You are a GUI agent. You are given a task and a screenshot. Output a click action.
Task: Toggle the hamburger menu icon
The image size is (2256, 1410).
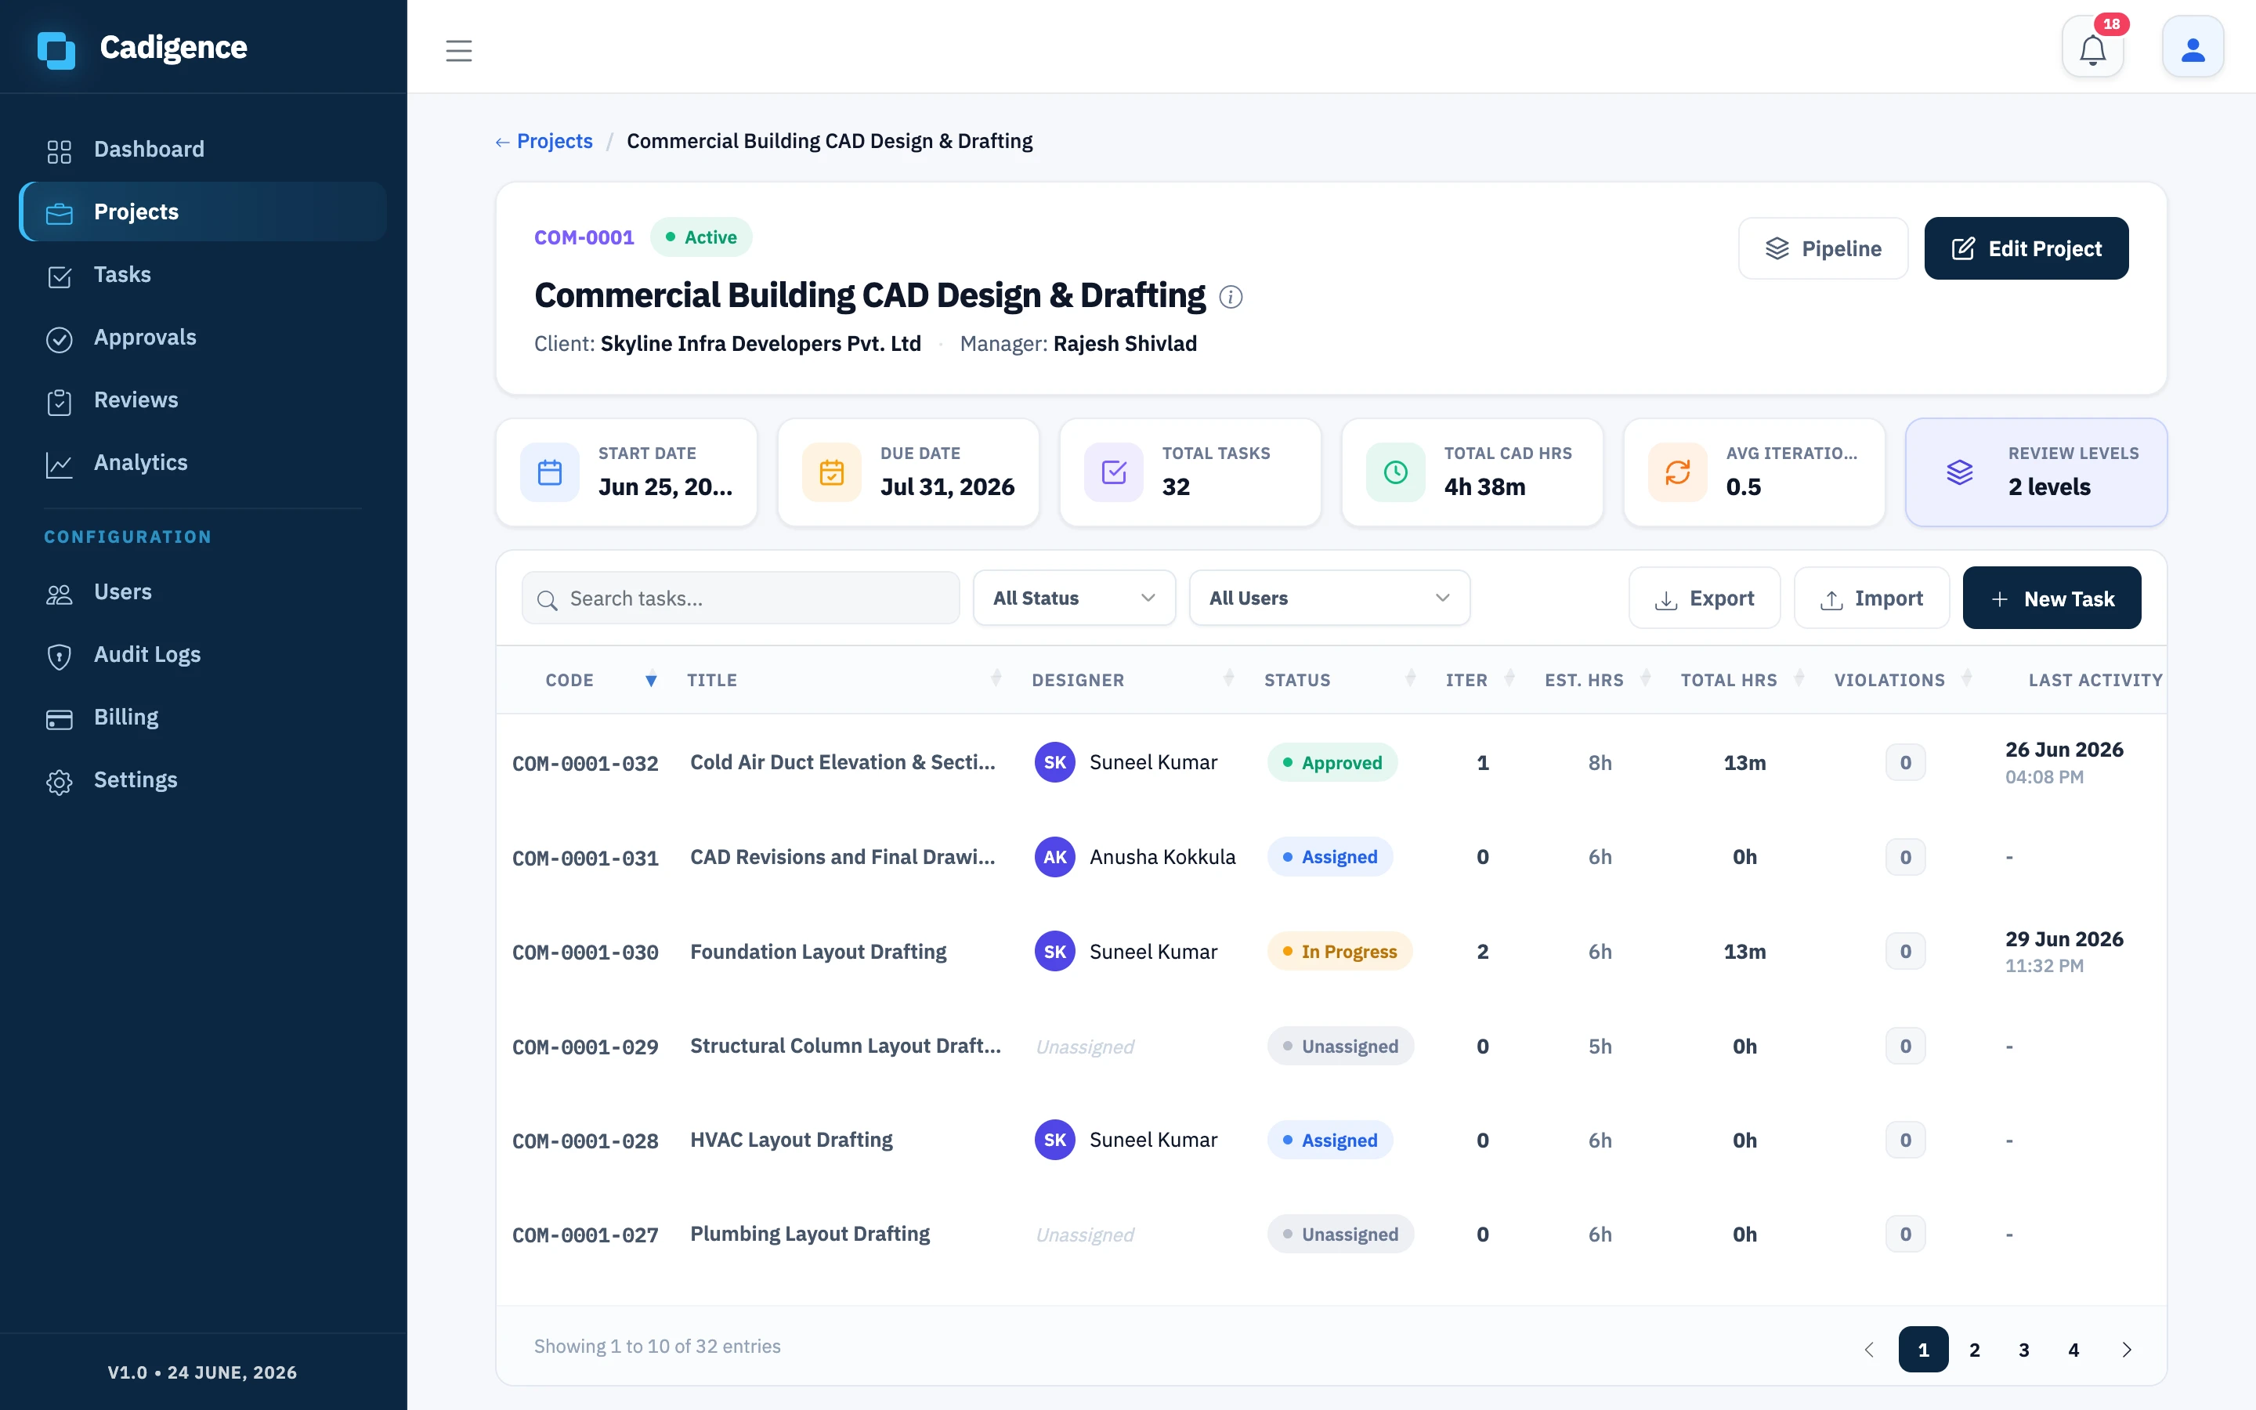coord(459,50)
